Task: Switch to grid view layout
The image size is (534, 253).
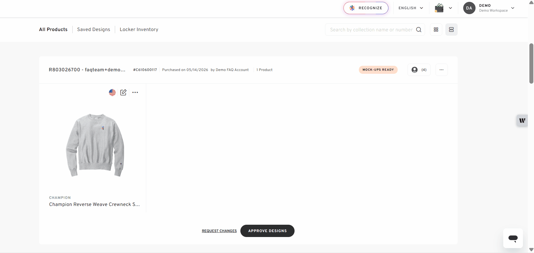Action: click(436, 30)
